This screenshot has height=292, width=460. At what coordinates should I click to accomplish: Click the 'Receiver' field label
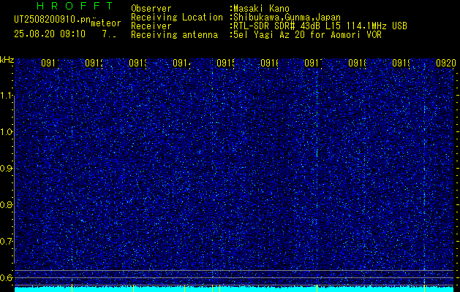click(x=151, y=26)
